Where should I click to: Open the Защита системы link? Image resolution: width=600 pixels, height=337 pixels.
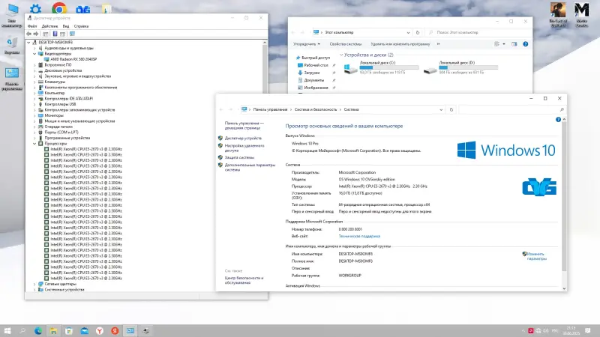click(x=239, y=157)
